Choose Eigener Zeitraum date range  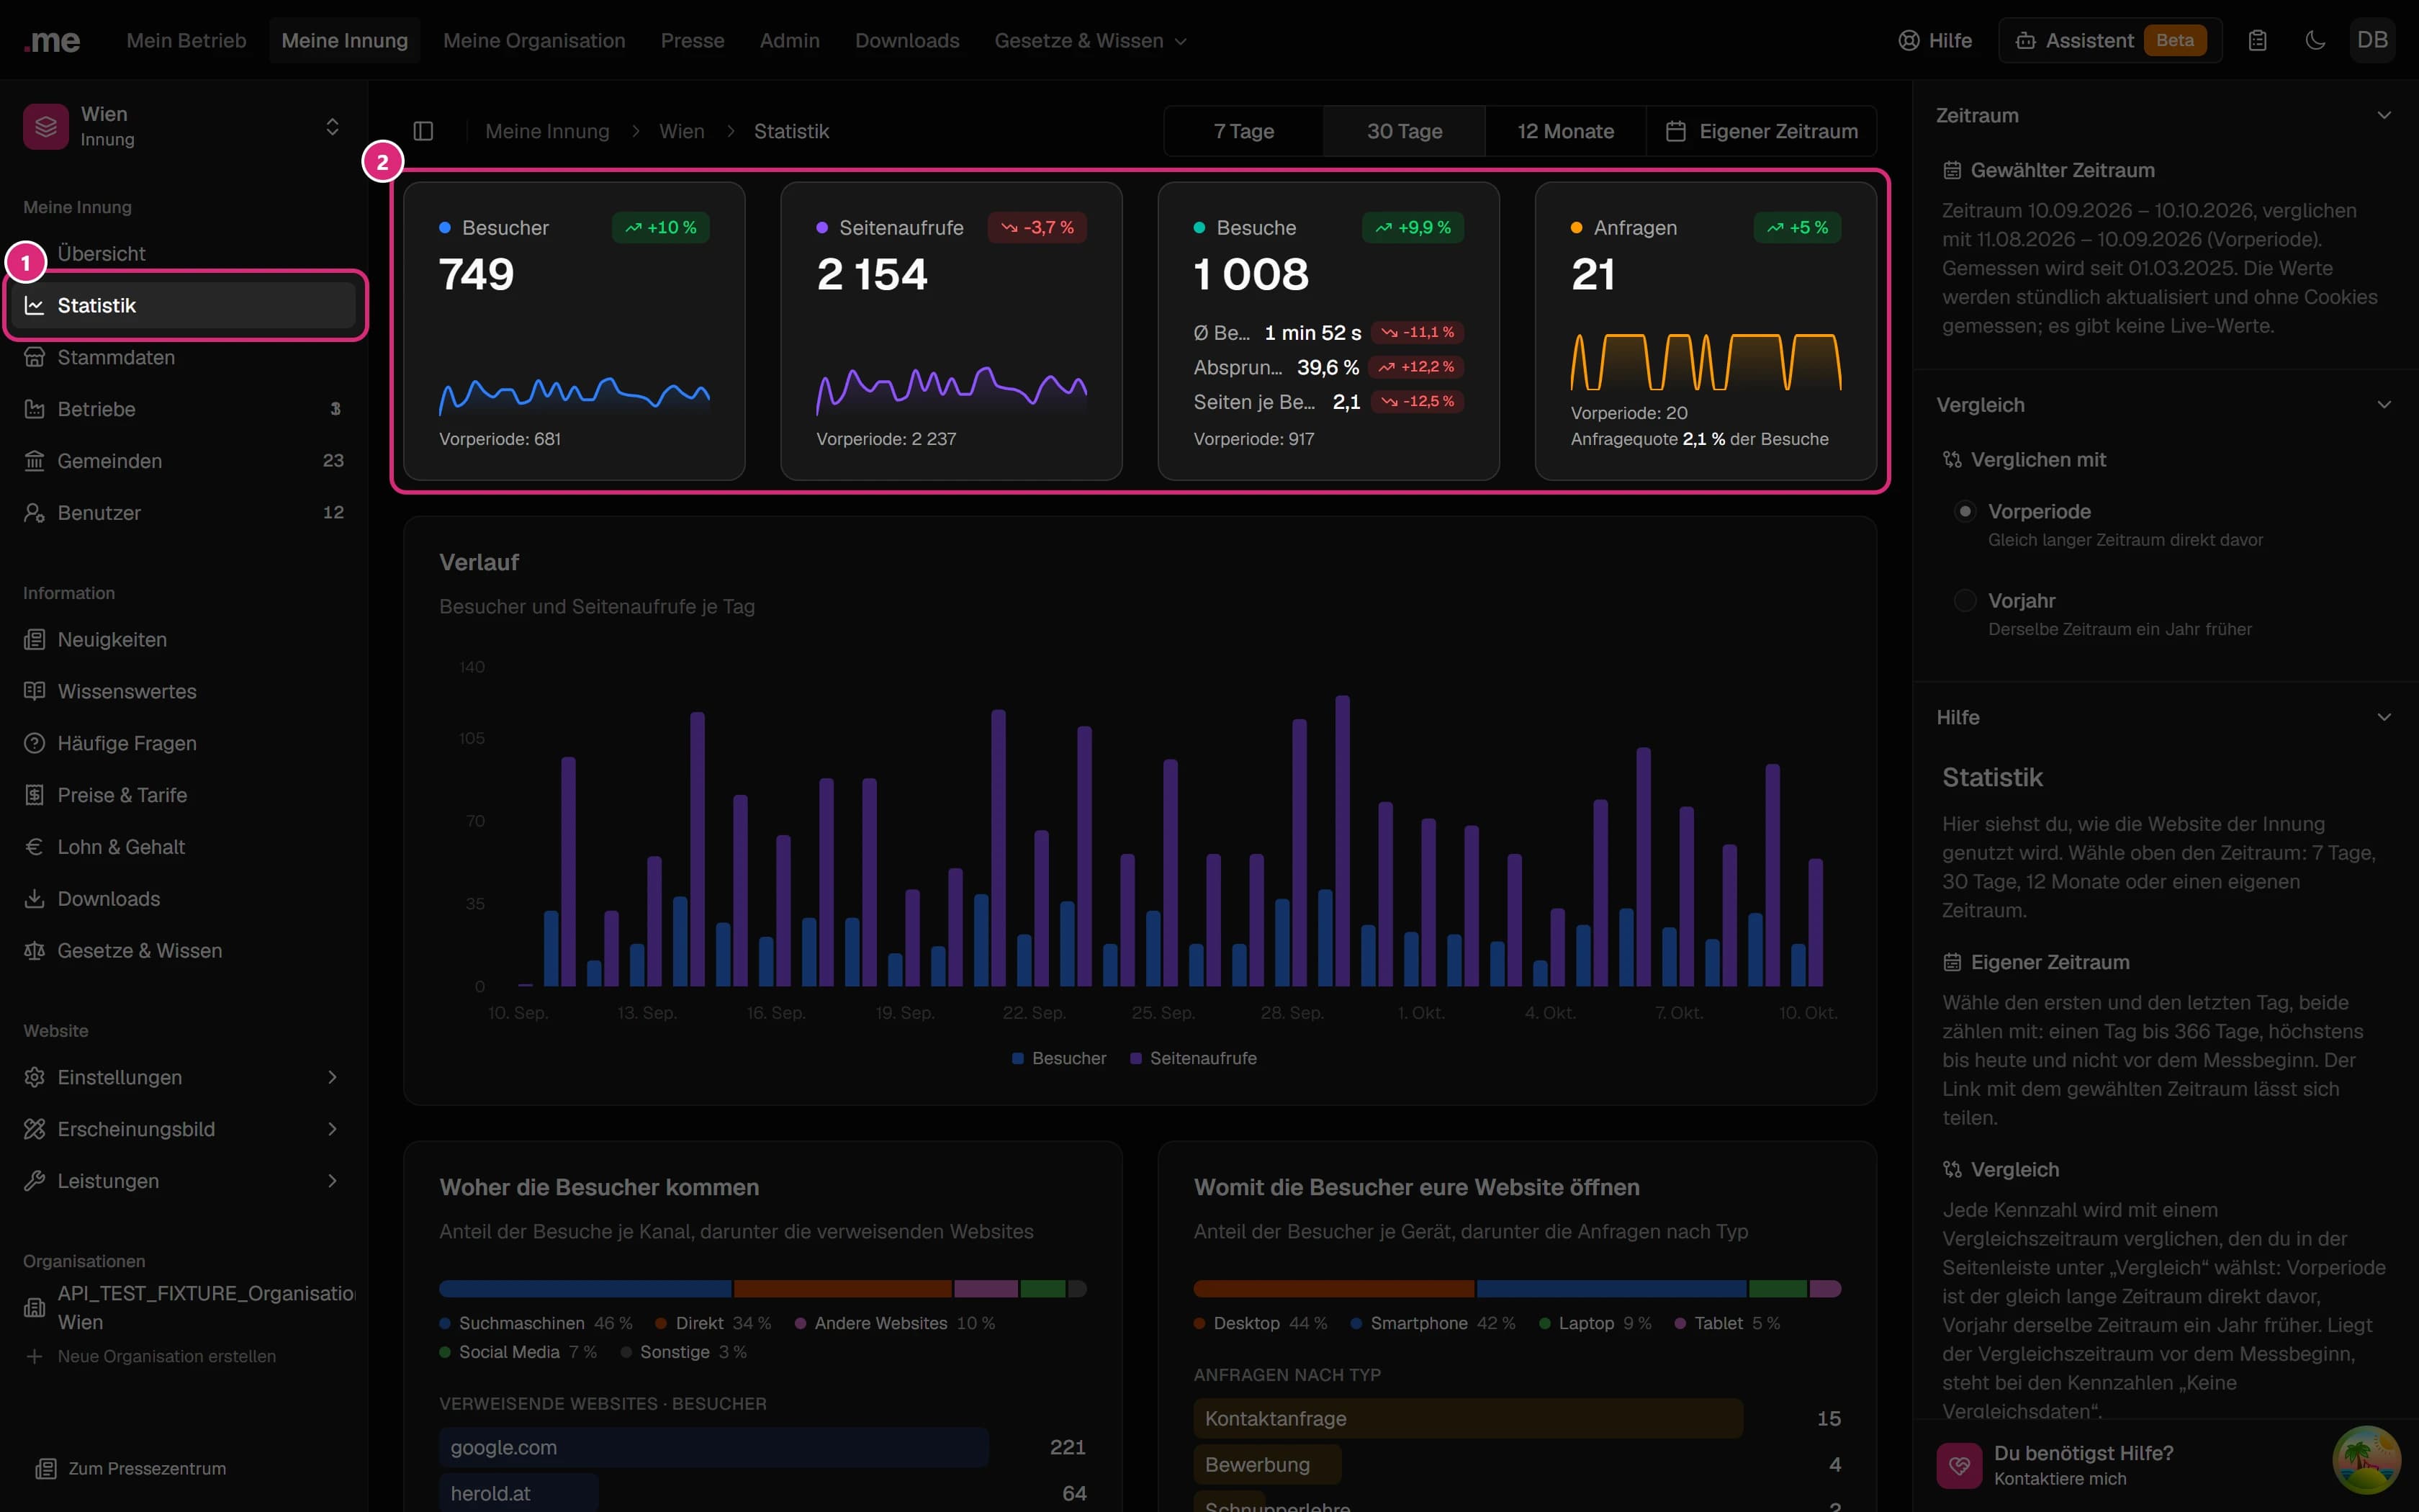tap(1761, 131)
